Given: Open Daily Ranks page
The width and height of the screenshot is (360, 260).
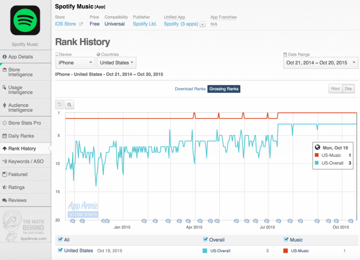Looking at the screenshot, I should (25, 136).
